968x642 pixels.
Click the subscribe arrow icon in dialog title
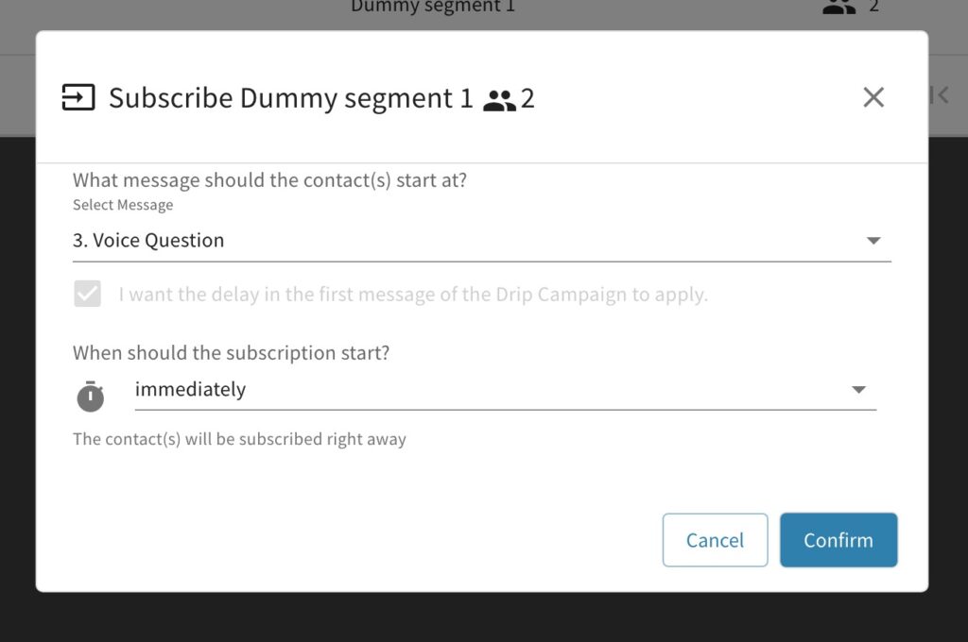click(78, 97)
